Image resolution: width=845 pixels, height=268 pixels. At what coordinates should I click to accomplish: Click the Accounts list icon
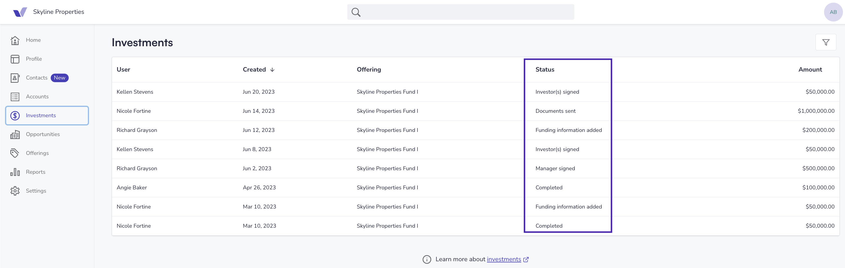[15, 97]
